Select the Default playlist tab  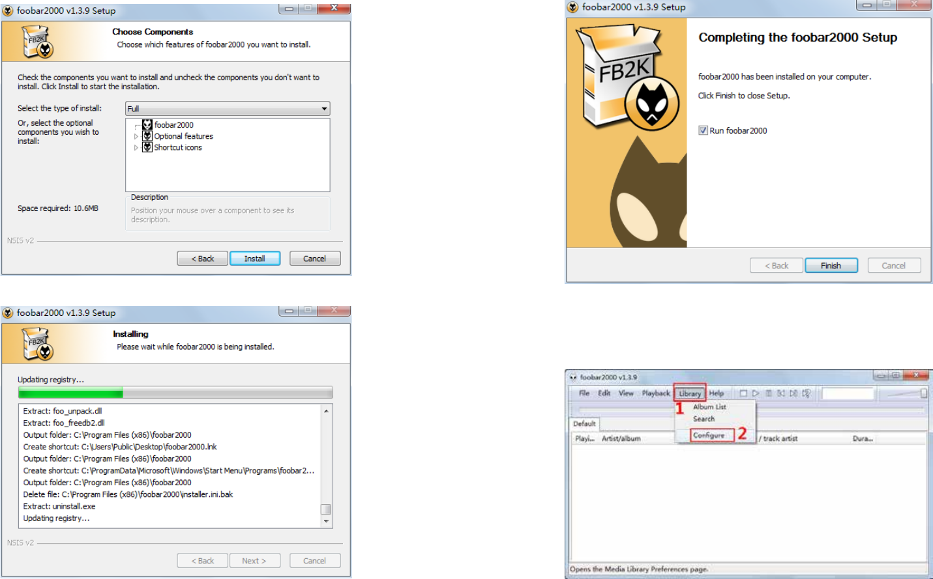(x=584, y=423)
